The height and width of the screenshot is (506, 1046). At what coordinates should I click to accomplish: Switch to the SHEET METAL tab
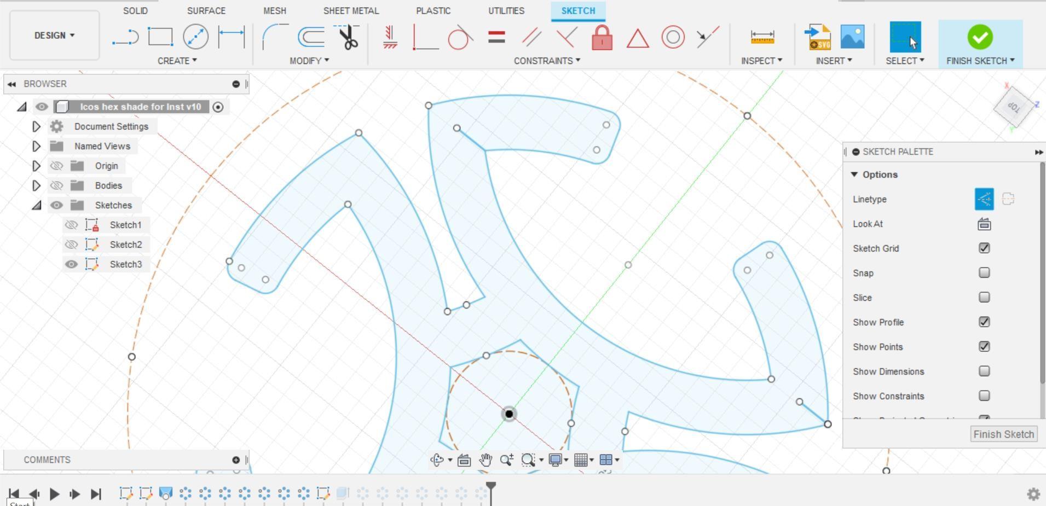[351, 11]
